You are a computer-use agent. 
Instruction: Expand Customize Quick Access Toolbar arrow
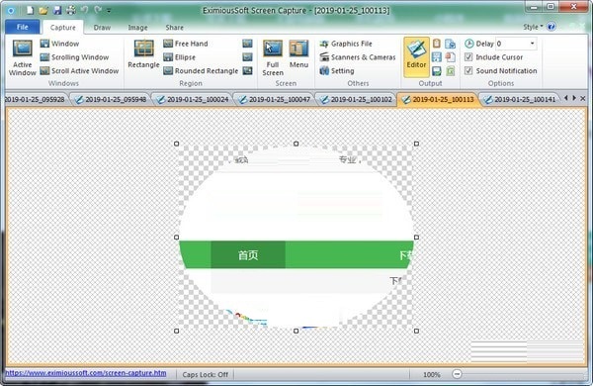click(x=109, y=11)
